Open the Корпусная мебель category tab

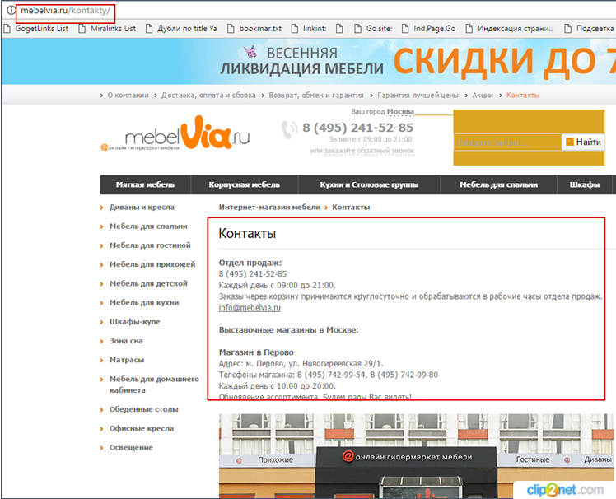[x=245, y=184]
